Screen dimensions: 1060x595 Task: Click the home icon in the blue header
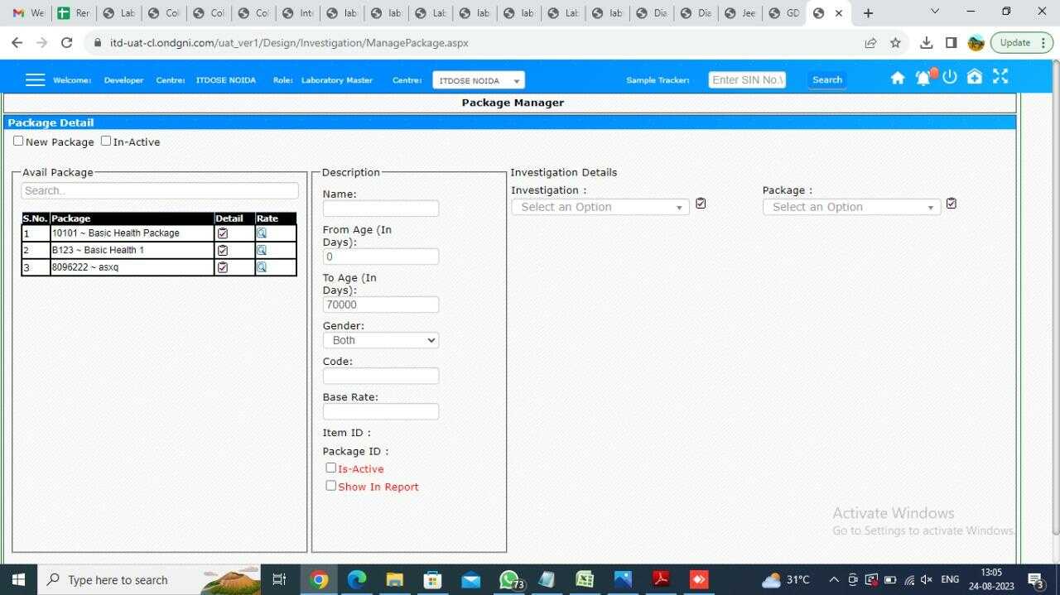coord(898,77)
